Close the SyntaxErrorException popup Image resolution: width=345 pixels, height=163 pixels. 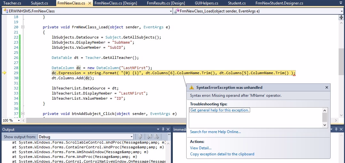[x=326, y=87]
